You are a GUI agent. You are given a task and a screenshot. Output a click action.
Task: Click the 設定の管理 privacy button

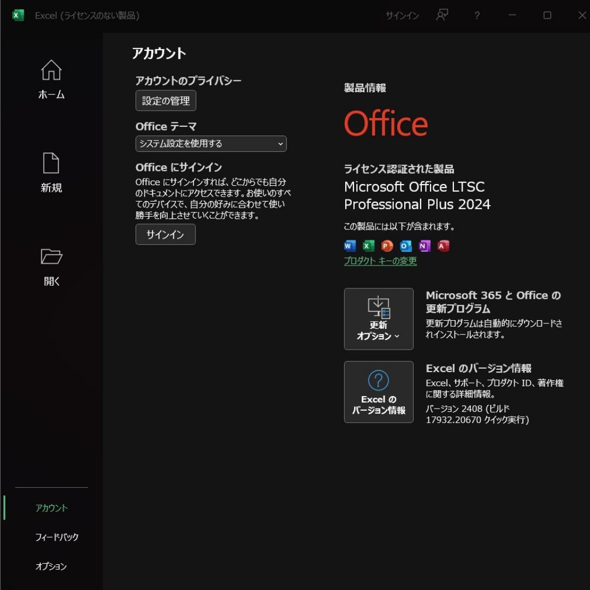coord(165,101)
